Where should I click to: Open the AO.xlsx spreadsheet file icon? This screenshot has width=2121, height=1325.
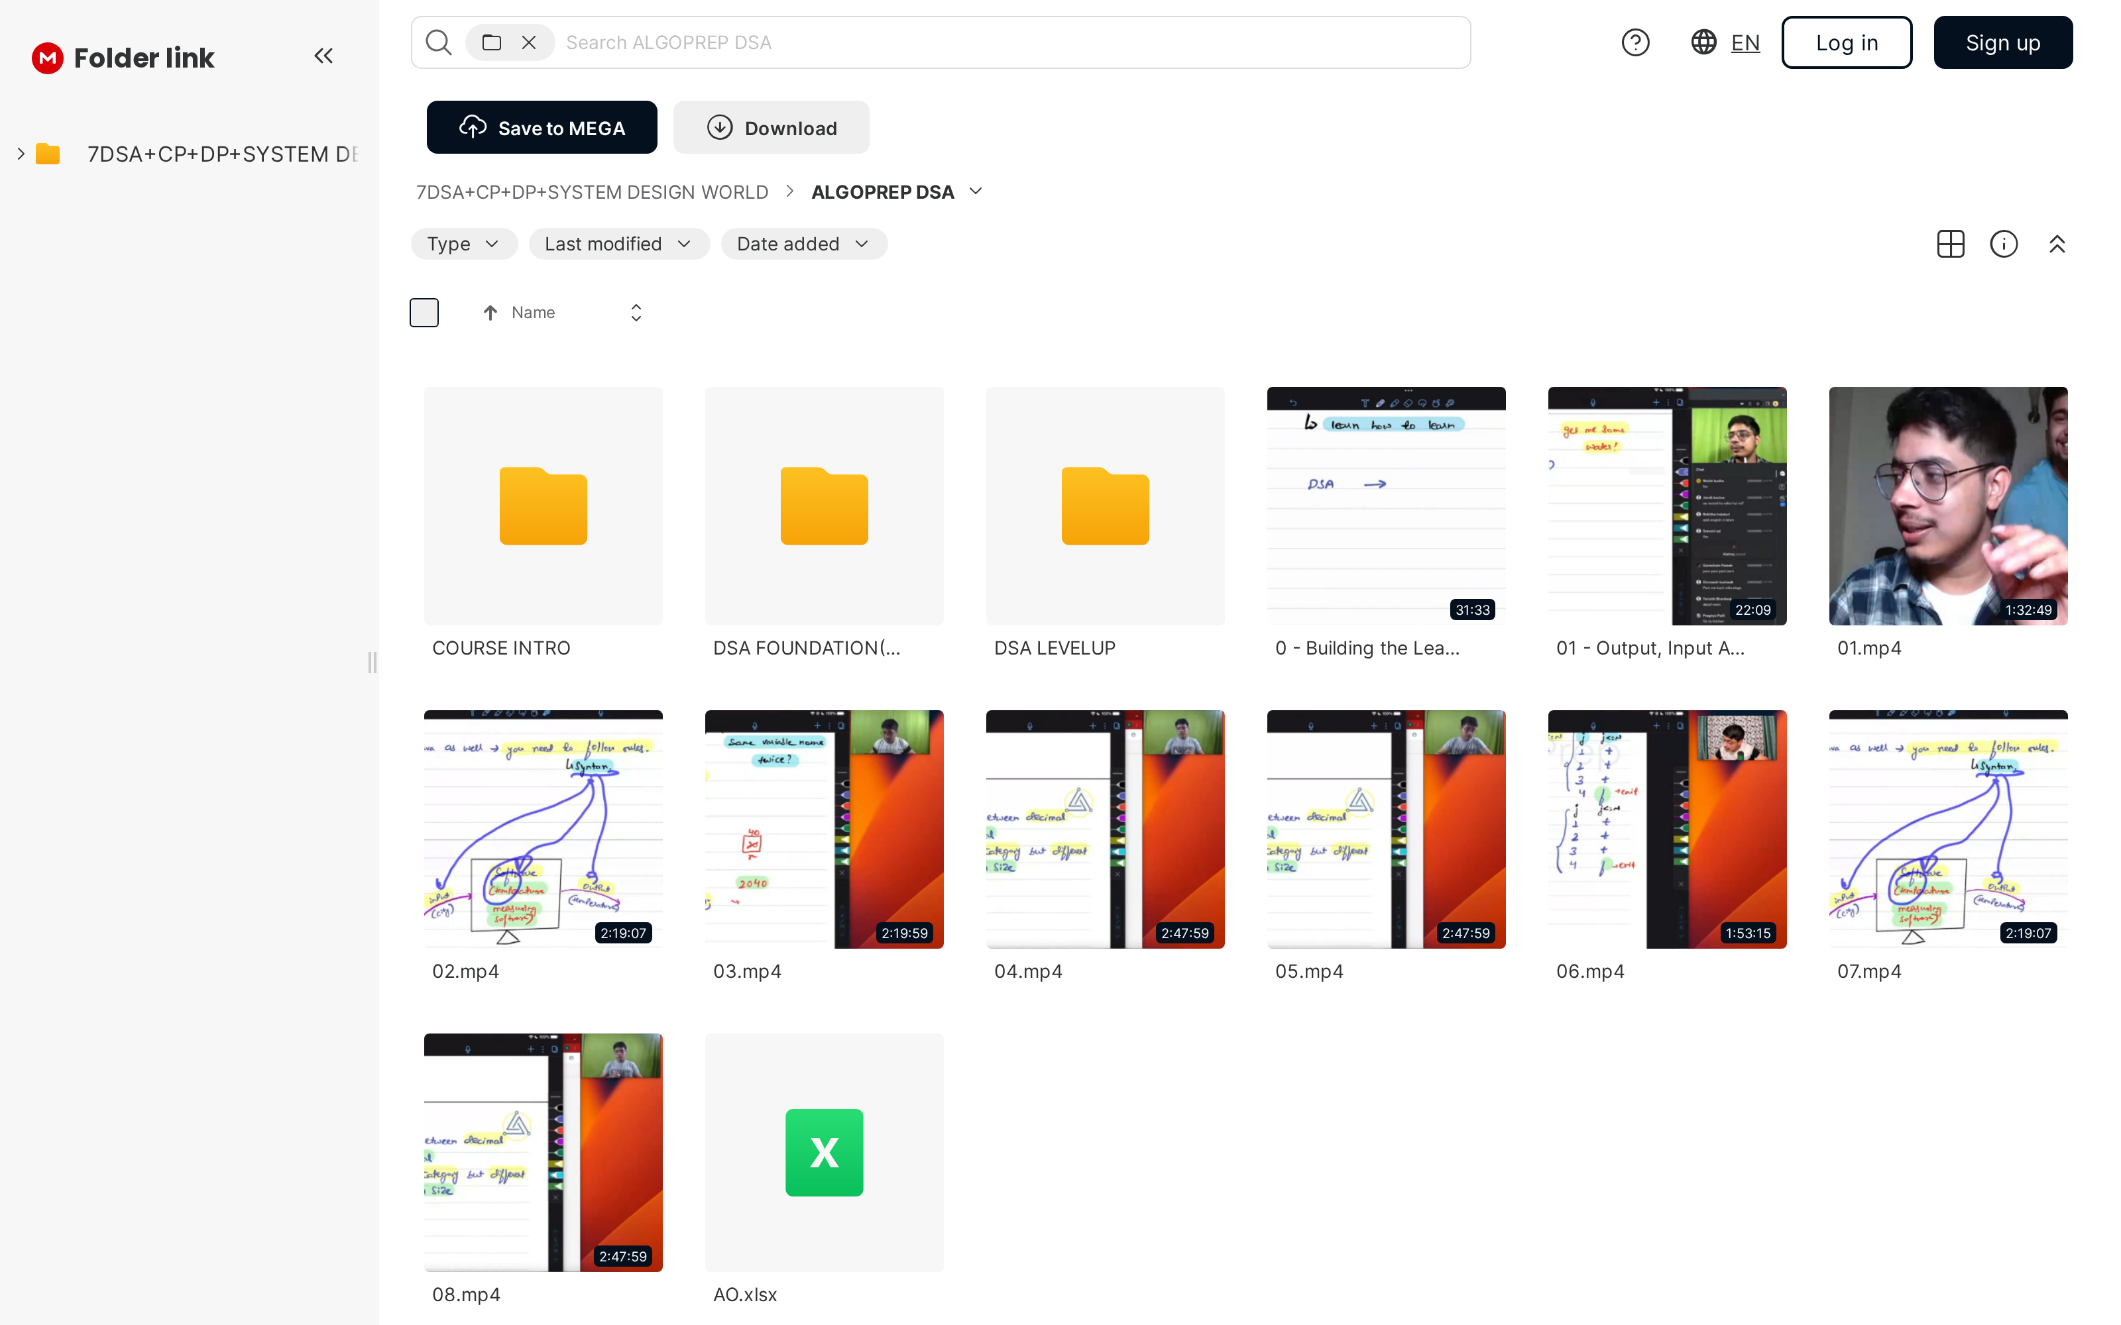(x=824, y=1152)
